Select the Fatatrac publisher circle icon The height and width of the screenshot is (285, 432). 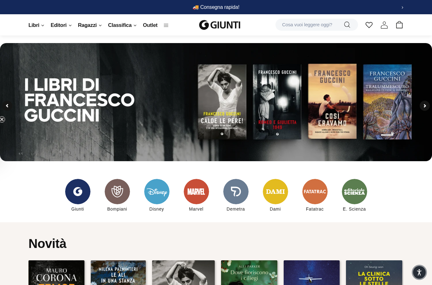[x=315, y=192]
